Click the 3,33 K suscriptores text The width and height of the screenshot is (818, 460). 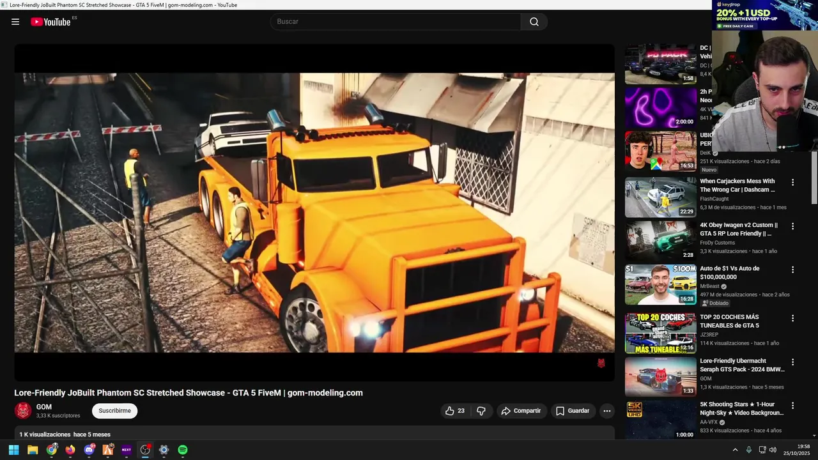point(58,416)
